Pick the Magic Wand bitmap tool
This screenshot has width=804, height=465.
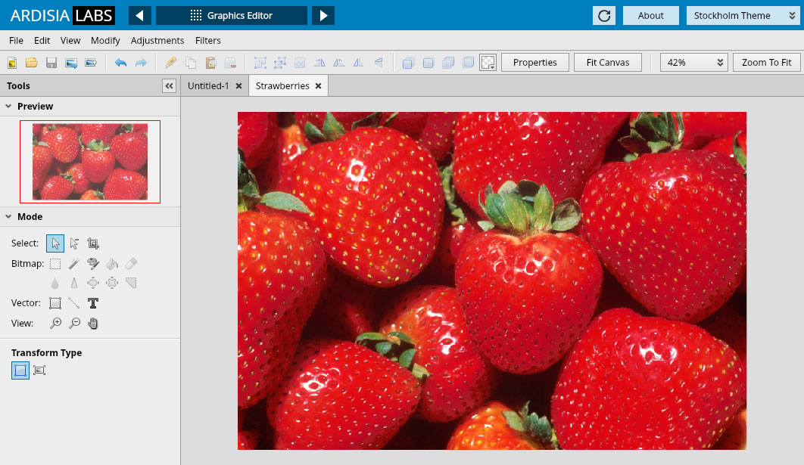(x=74, y=264)
